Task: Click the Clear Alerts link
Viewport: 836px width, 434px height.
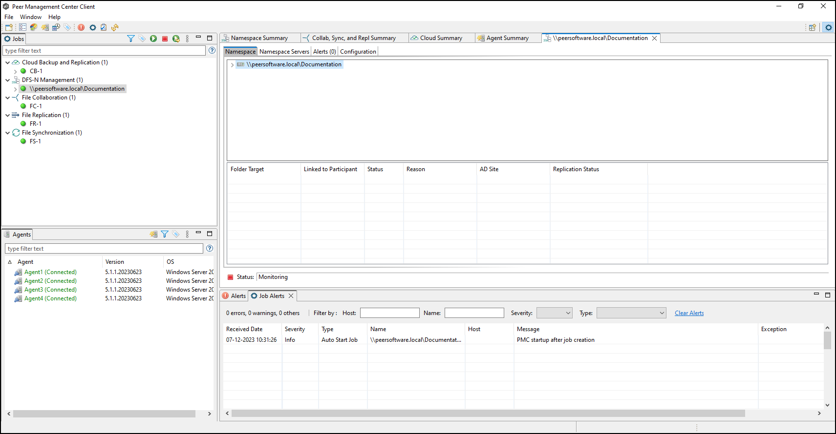Action: click(689, 313)
